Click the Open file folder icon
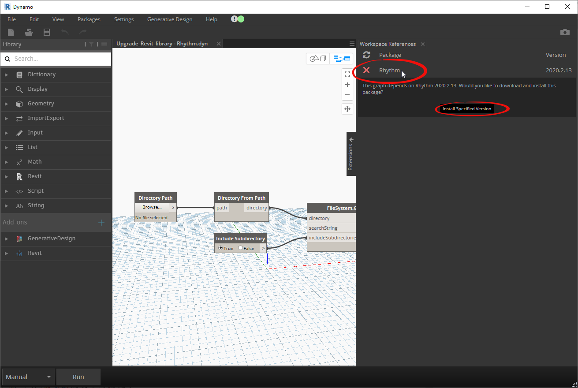 tap(29, 32)
